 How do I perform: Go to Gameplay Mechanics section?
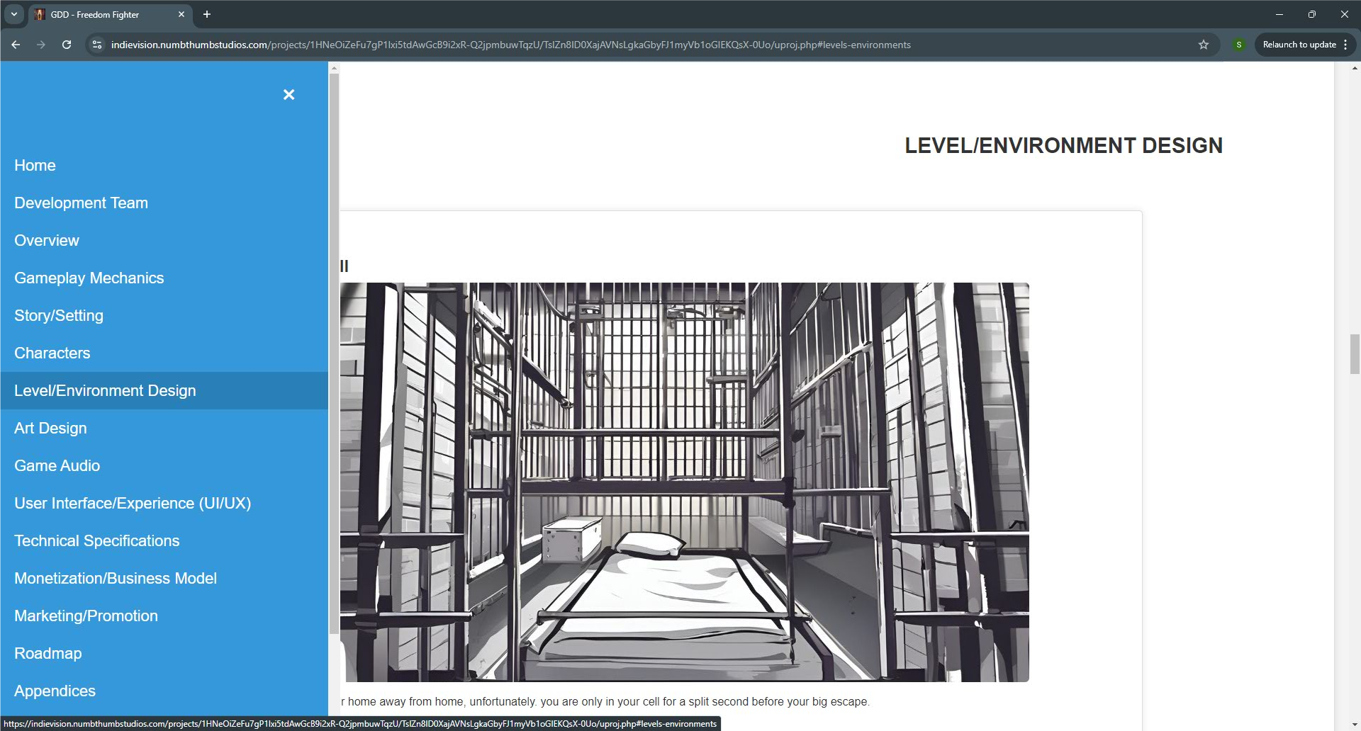(x=89, y=278)
